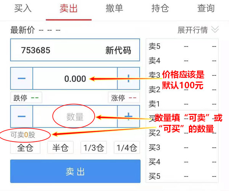Decrease price with minus button
This screenshot has width=229, height=191.
[22, 78]
